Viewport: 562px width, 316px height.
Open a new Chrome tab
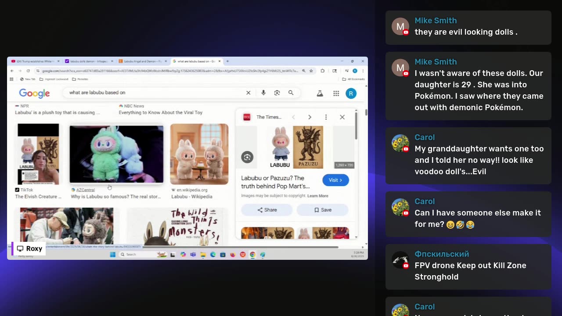coord(227,61)
